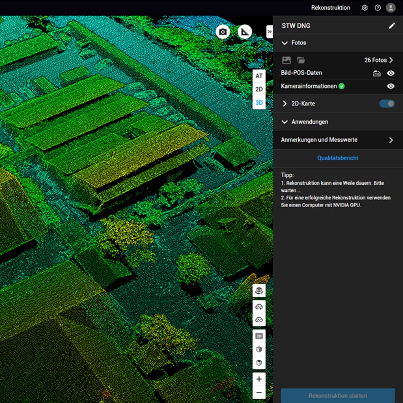
Task: Collapse the Fotos section
Action: [285, 43]
